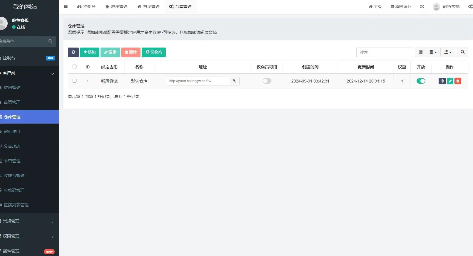
Task: Expand the 权限管理 sidebar group
Action: point(29,236)
